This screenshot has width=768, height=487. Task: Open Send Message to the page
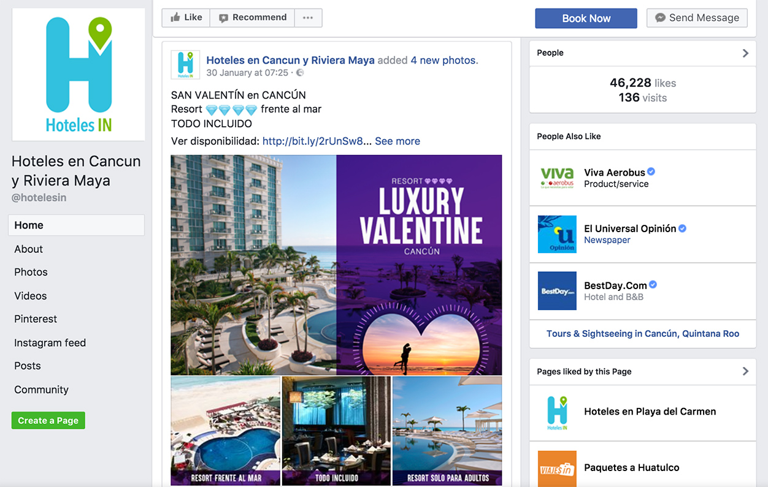pyautogui.click(x=697, y=18)
